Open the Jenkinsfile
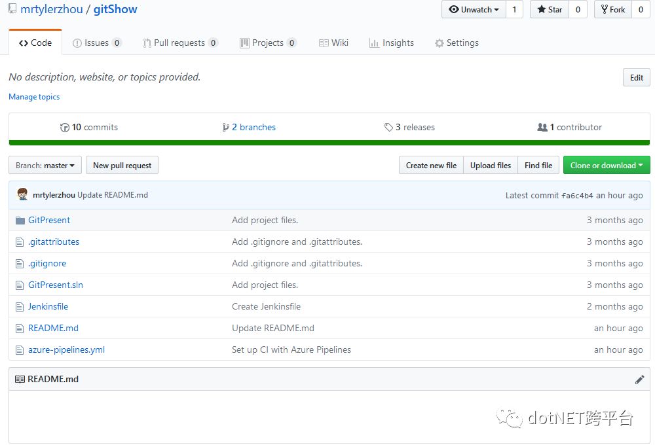This screenshot has width=655, height=447. click(48, 307)
